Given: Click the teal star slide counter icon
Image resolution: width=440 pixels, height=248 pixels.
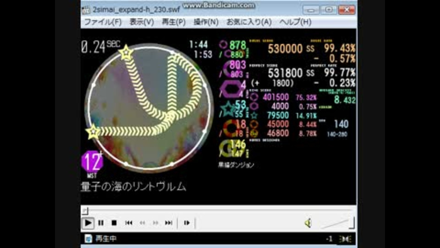Looking at the screenshot, I should pos(228,109).
